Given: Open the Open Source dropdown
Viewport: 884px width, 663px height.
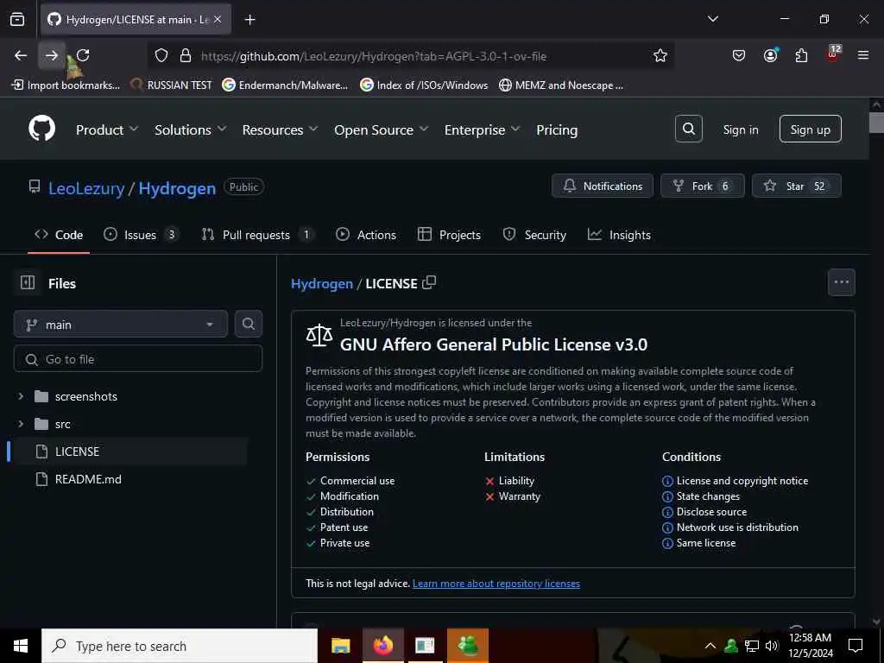Looking at the screenshot, I should click(x=381, y=129).
